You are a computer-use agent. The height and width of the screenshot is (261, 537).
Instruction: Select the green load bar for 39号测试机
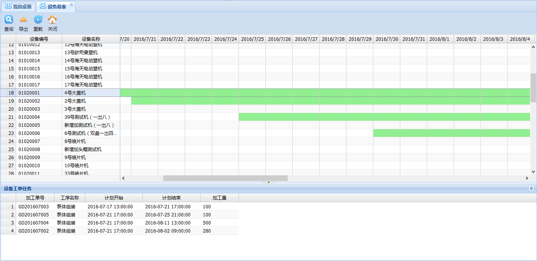click(x=384, y=117)
